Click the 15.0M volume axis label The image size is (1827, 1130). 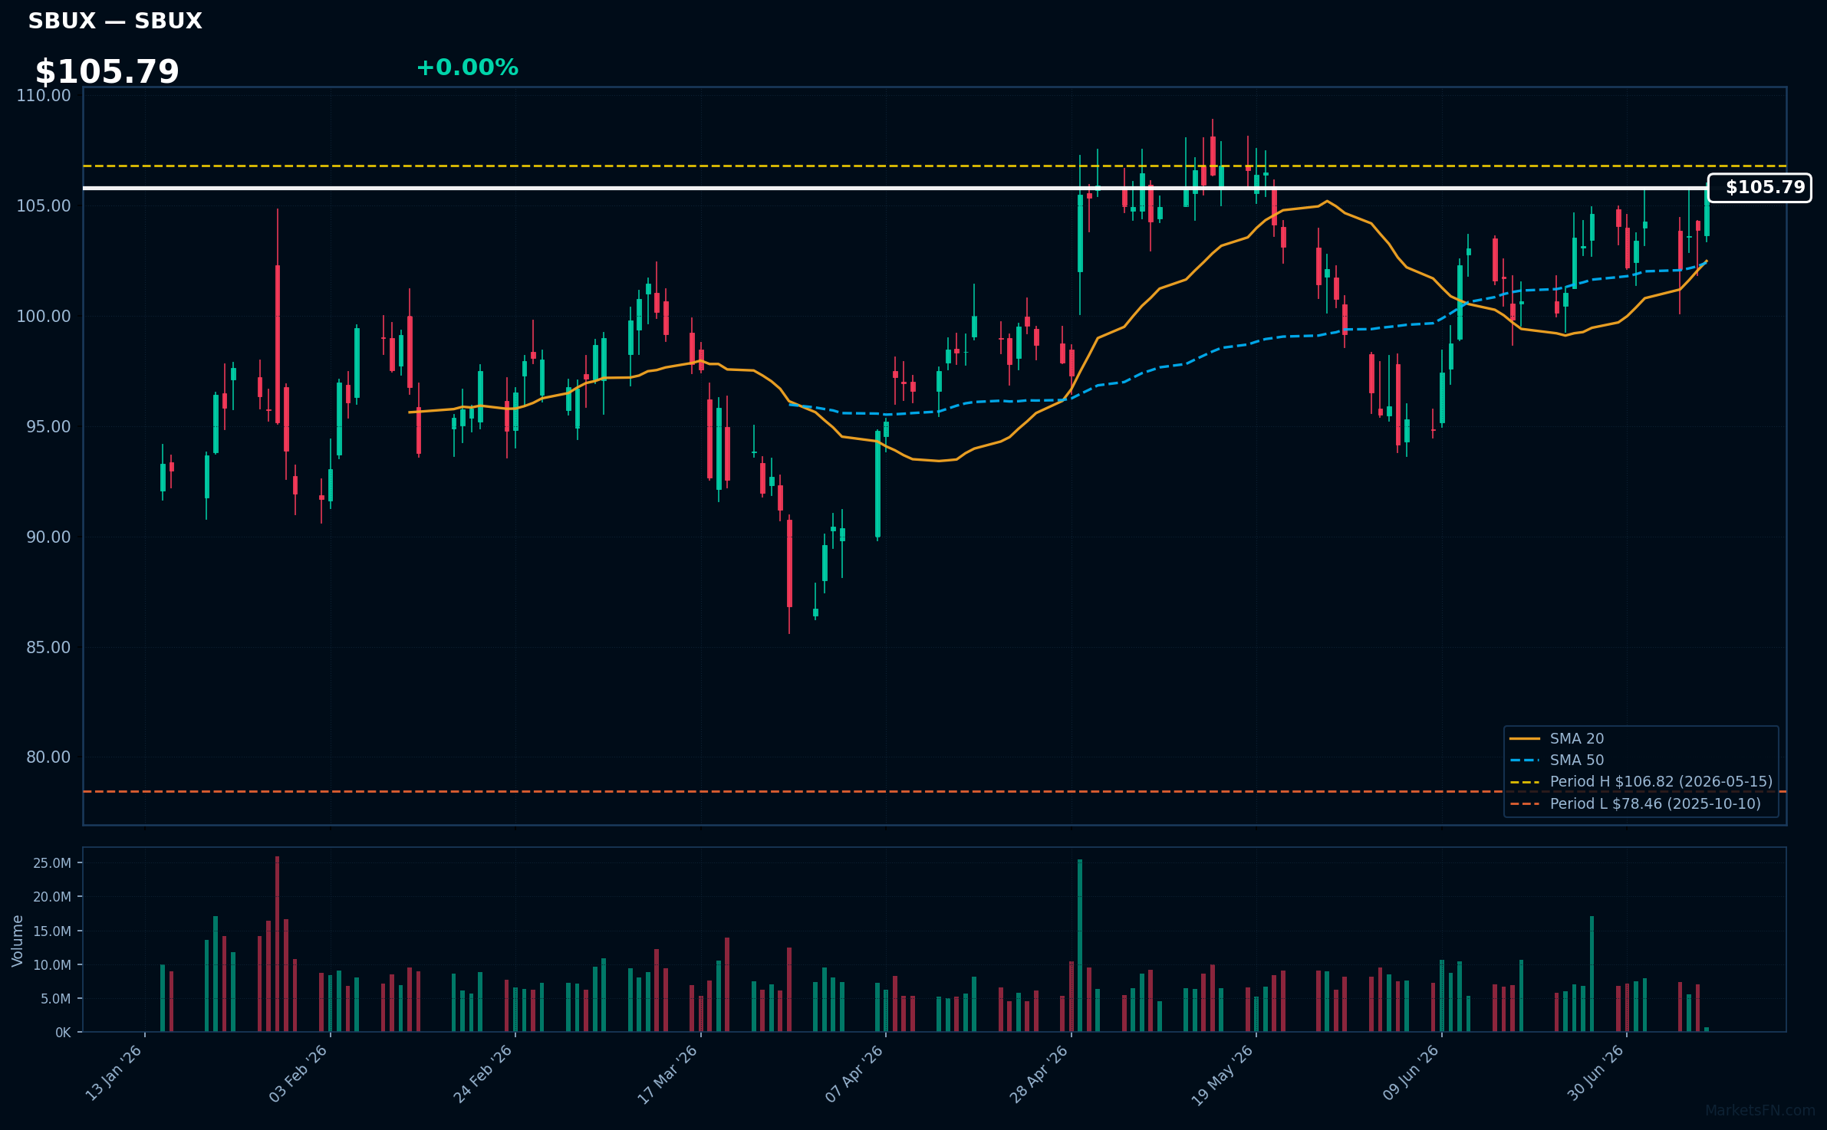coord(52,931)
